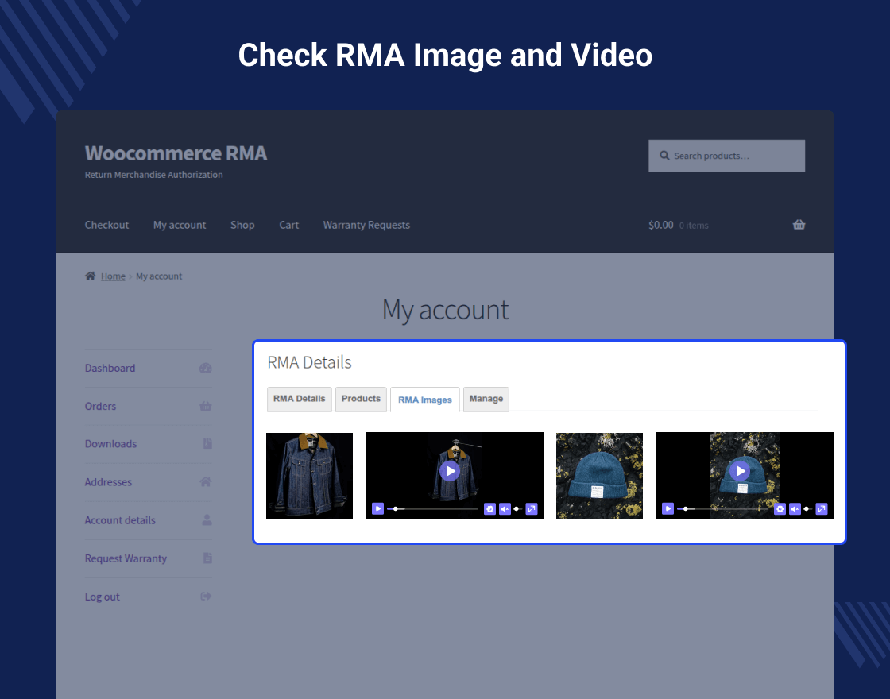Viewport: 890px width, 699px height.
Task: Select the RMA Images tab
Action: (424, 400)
